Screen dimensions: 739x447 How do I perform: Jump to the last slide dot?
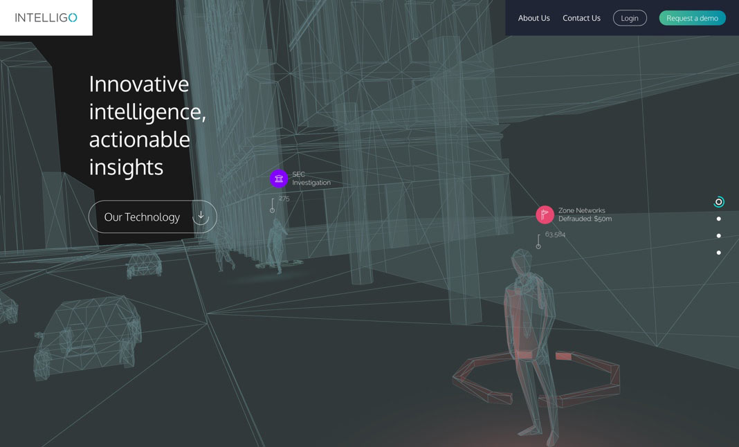[718, 253]
